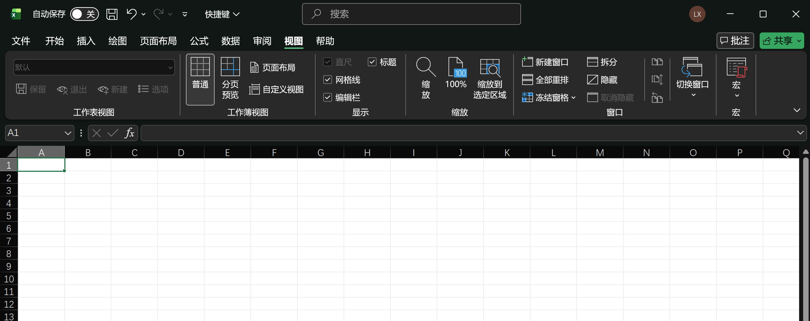Open the 快捷键 dropdown in title bar
Viewport: 810px width, 321px height.
click(x=222, y=14)
